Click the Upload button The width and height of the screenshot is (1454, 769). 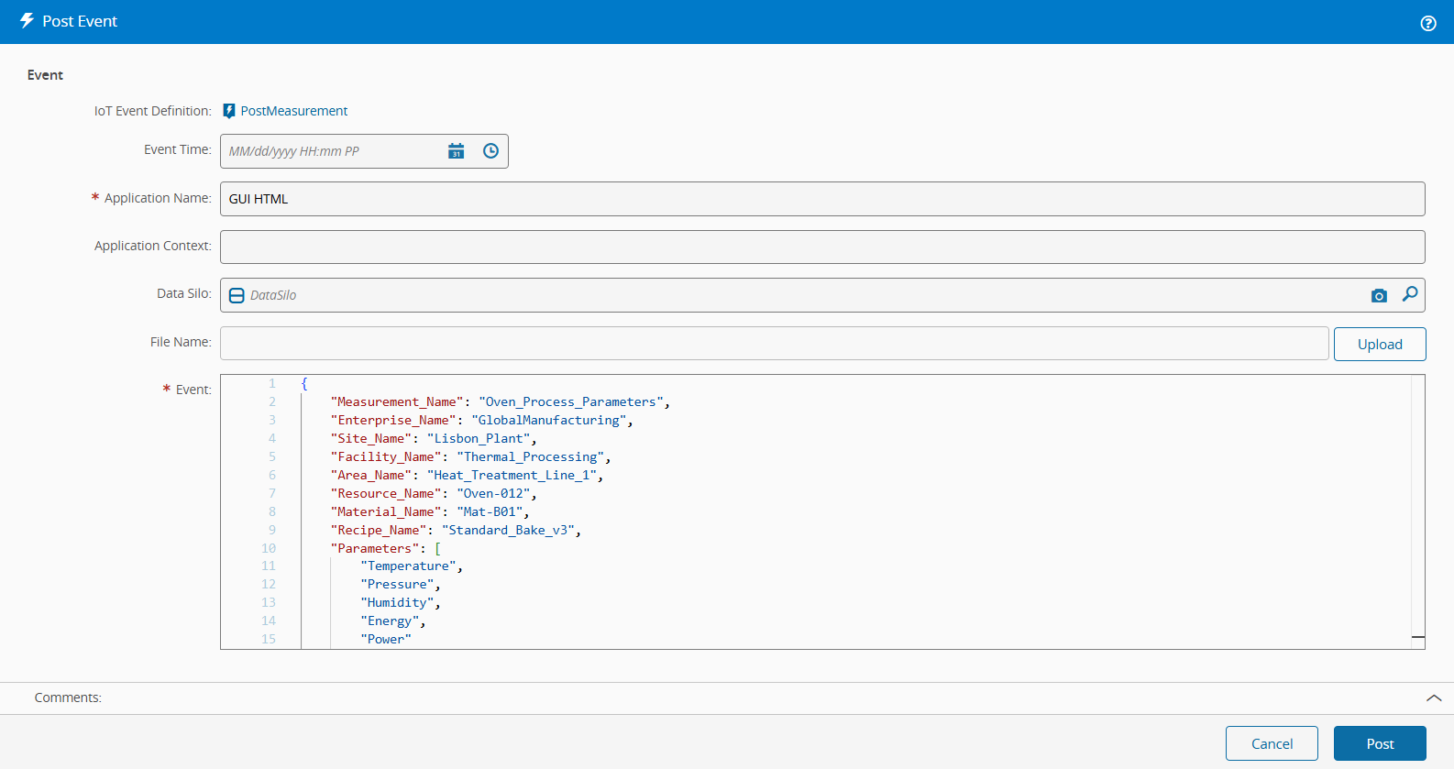pyautogui.click(x=1379, y=344)
